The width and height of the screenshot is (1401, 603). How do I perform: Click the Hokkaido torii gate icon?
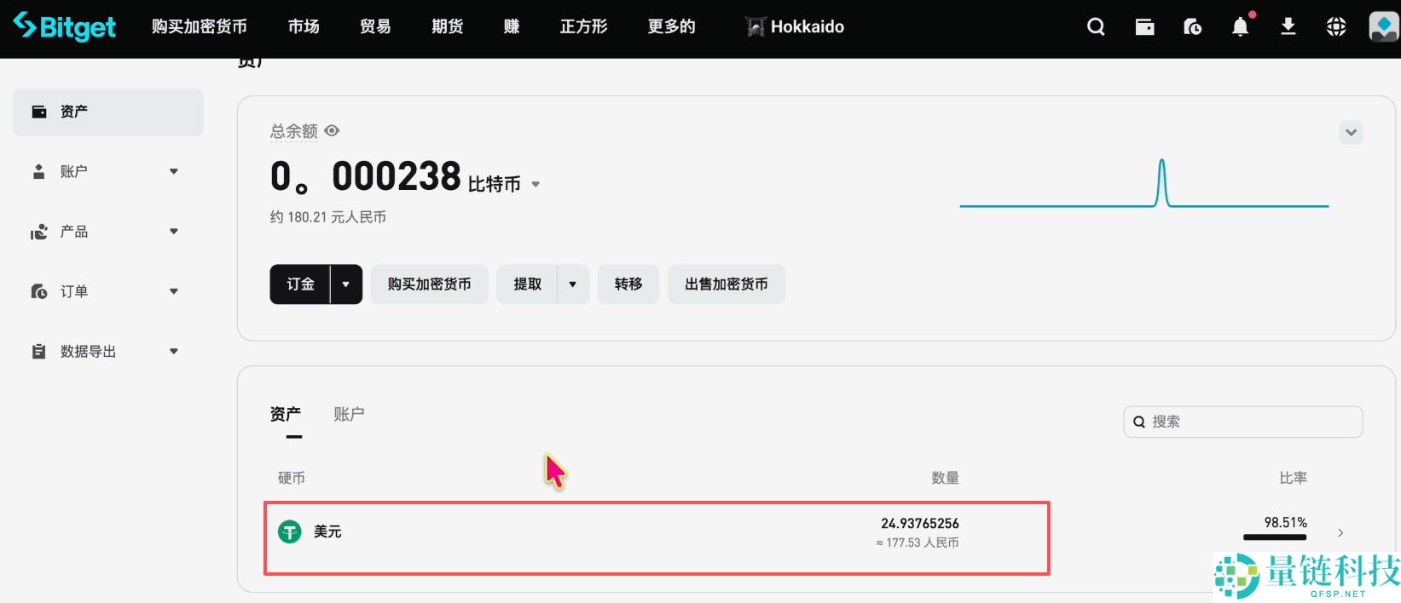tap(755, 27)
